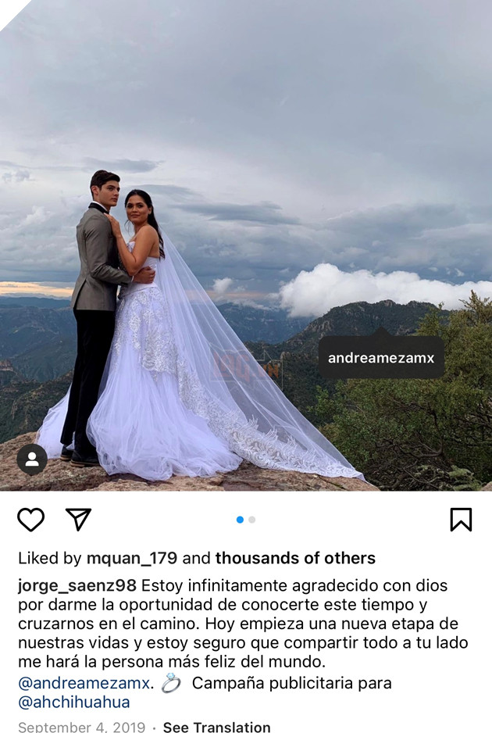This screenshot has width=492, height=733.
Task: Click the Spanish caption text starting with 'Estoy infinitamente'
Action: (x=243, y=624)
